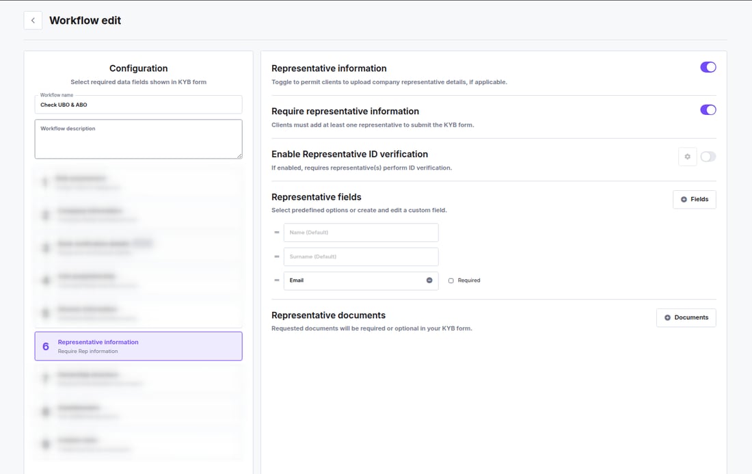Check the Required box for Email
752x474 pixels.
click(451, 280)
